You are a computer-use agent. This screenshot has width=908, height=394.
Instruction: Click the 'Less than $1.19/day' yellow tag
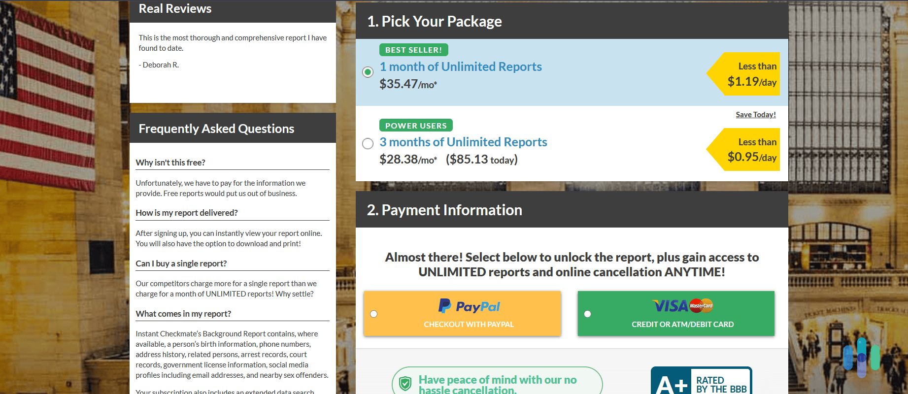point(743,74)
